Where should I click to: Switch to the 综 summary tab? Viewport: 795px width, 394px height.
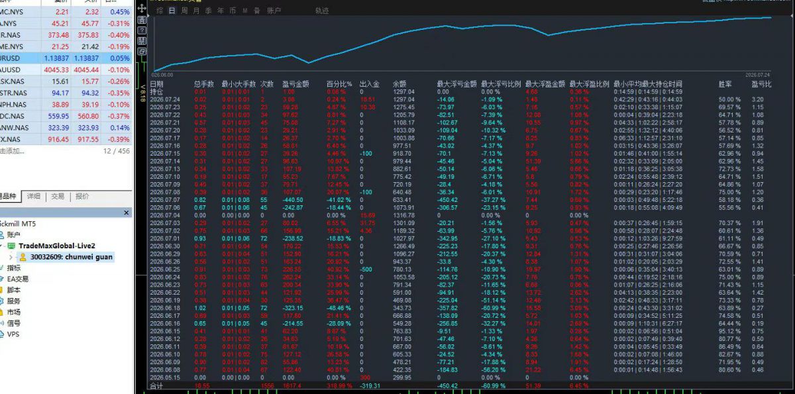point(160,11)
